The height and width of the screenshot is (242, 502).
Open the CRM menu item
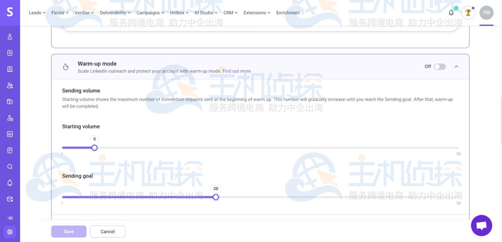tap(230, 12)
